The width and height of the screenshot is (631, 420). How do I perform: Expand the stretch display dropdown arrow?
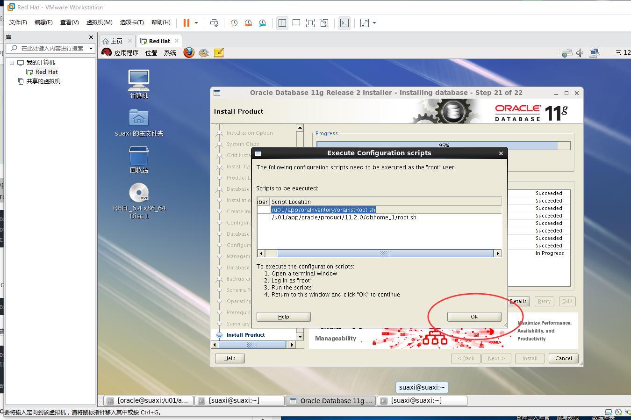point(374,22)
